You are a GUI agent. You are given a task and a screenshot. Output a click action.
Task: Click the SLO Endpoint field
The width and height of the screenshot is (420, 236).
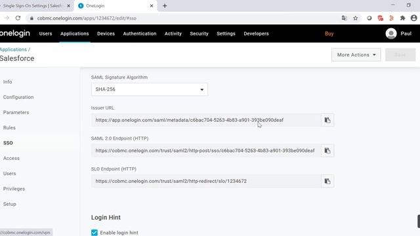(x=206, y=181)
